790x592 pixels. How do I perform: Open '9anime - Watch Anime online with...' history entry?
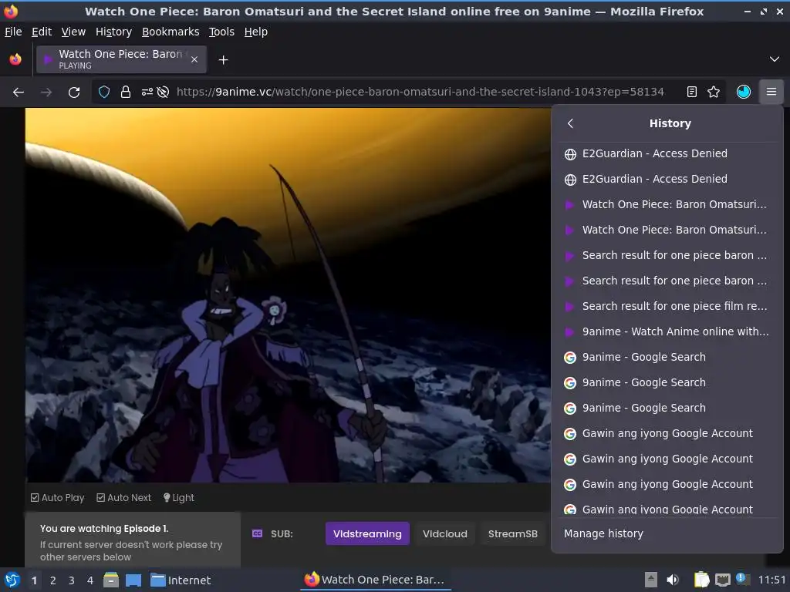667,331
